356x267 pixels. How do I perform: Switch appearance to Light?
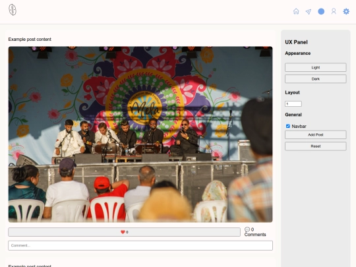click(x=316, y=67)
